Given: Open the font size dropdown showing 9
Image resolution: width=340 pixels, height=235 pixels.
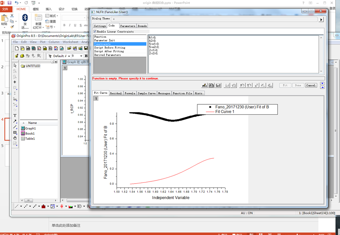Looking at the screenshot, I should click(81, 56).
